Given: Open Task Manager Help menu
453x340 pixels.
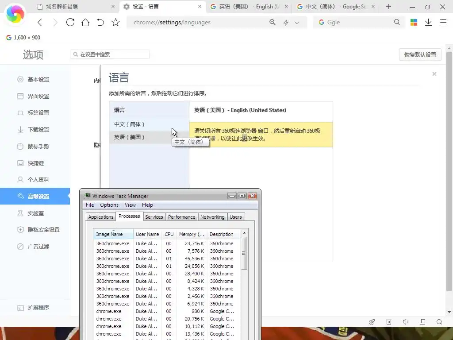Looking at the screenshot, I should point(147,205).
